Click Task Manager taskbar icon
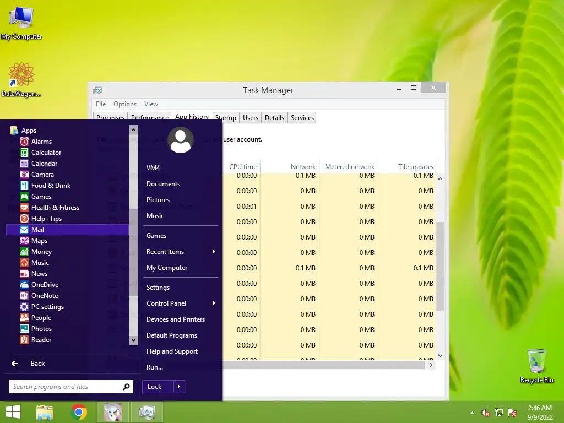 pos(147,412)
